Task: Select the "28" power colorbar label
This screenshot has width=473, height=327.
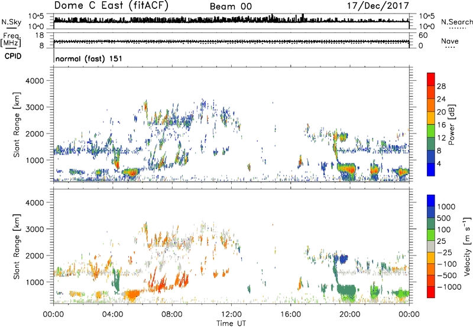Action: [441, 86]
